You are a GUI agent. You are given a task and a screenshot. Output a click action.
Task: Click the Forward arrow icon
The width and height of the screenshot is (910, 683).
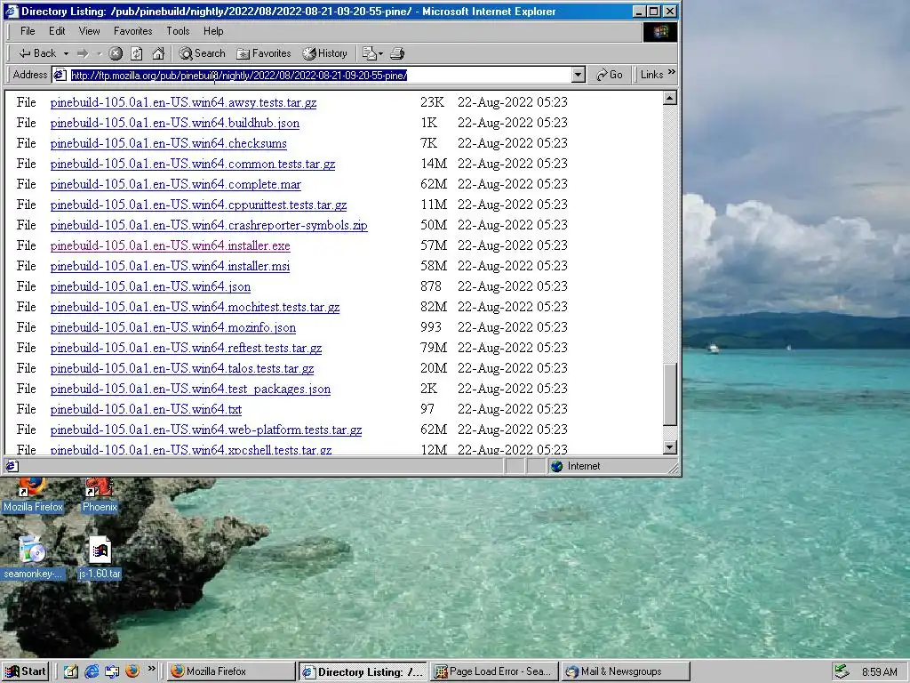[83, 53]
